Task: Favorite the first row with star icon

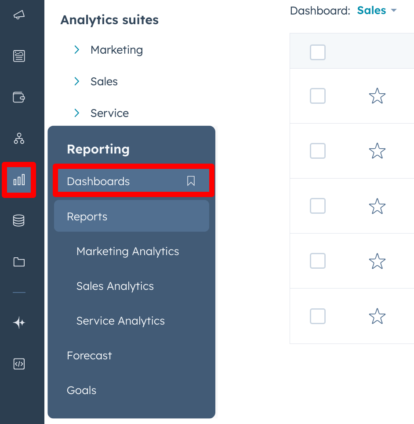Action: [377, 96]
